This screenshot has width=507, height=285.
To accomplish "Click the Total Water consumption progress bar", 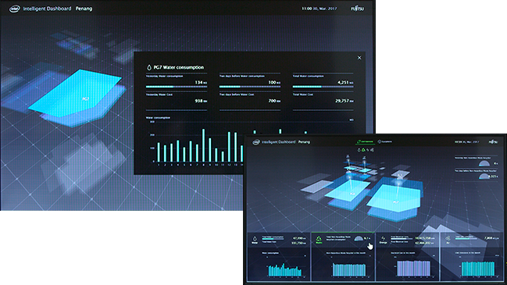I will [x=323, y=87].
